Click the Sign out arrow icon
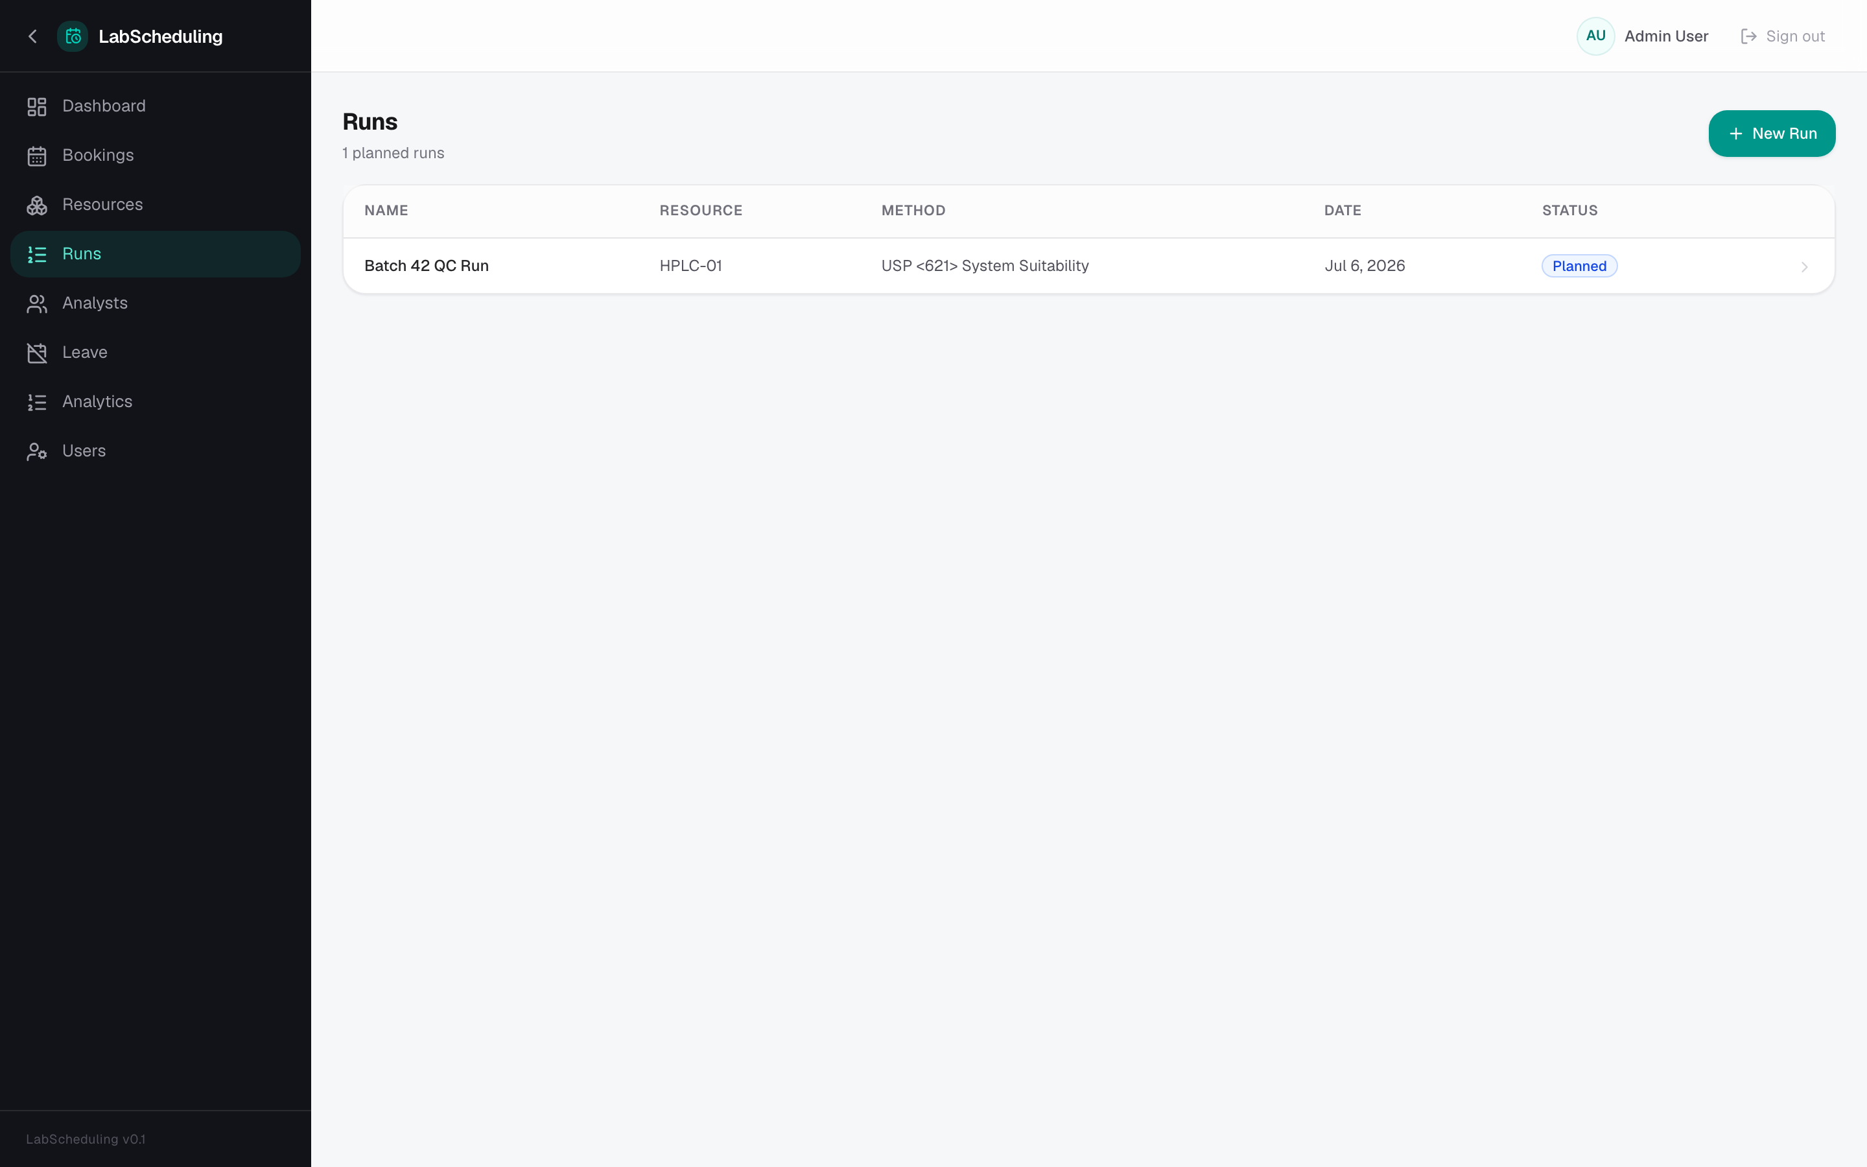This screenshot has height=1167, width=1867. click(1748, 36)
